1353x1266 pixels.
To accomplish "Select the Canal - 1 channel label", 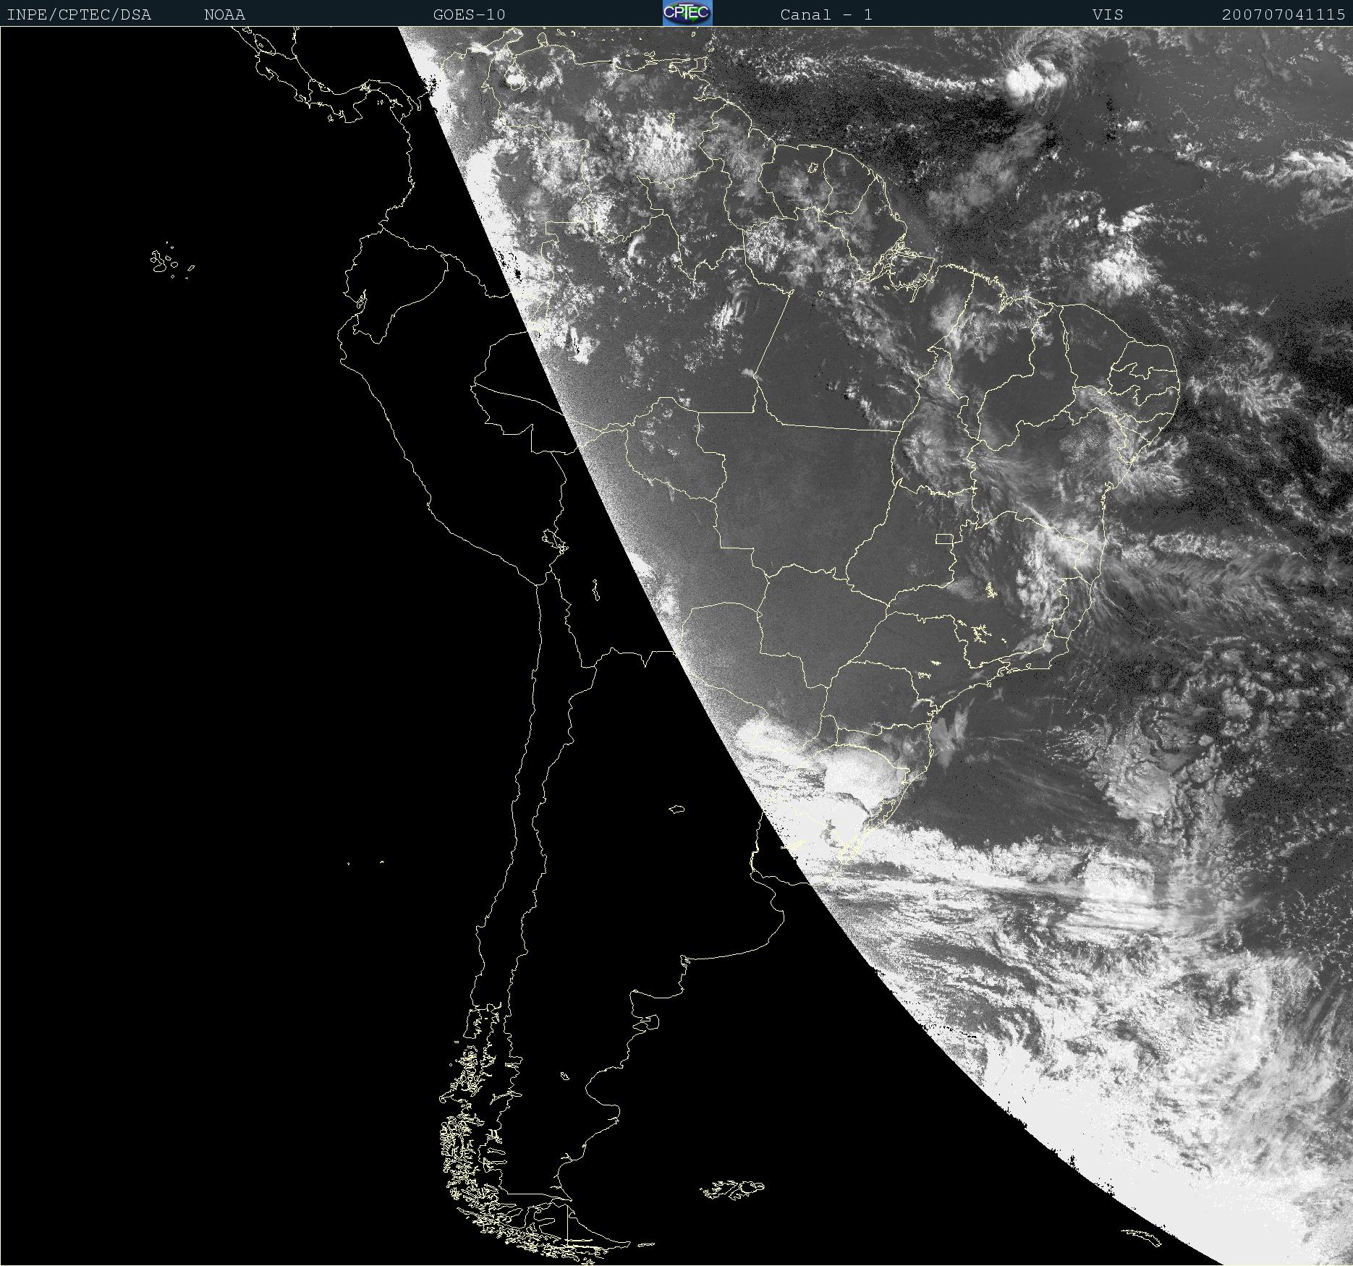I will click(826, 14).
